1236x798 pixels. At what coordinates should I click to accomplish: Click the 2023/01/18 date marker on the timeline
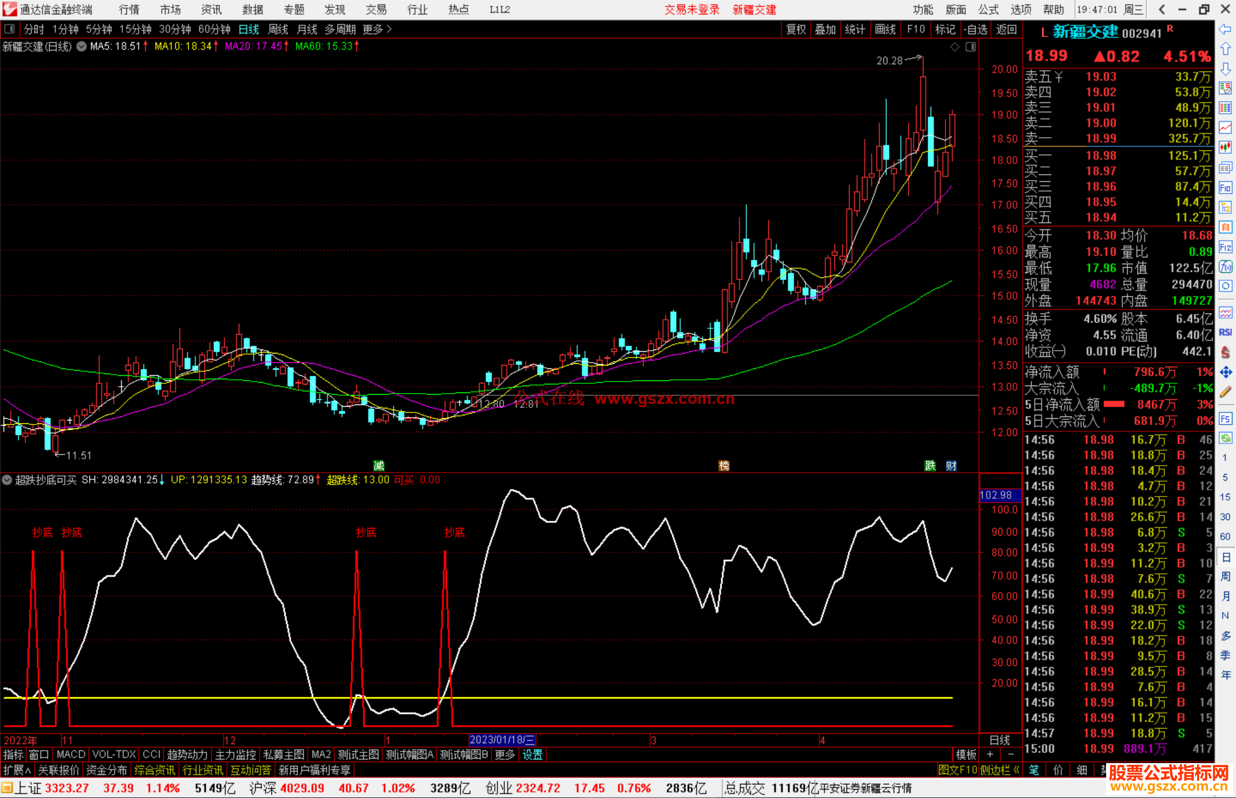[502, 740]
